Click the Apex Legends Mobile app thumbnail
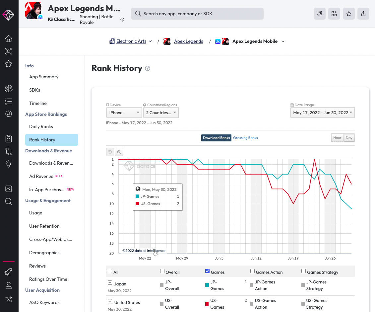The width and height of the screenshot is (375, 312). click(x=225, y=41)
